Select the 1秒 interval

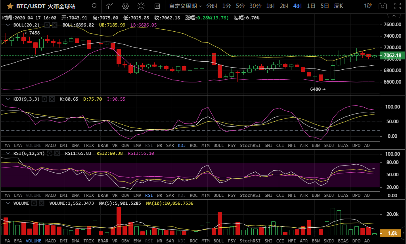click(368, 6)
